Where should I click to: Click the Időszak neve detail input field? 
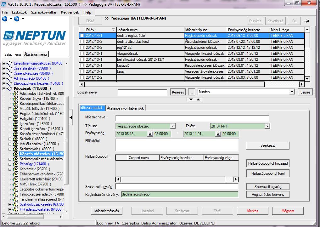pyautogui.click(x=192, y=118)
